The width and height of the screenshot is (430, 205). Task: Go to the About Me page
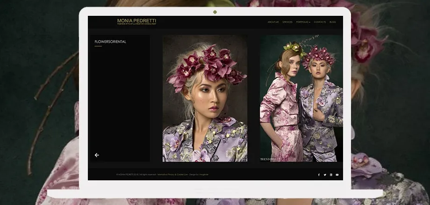[273, 22]
